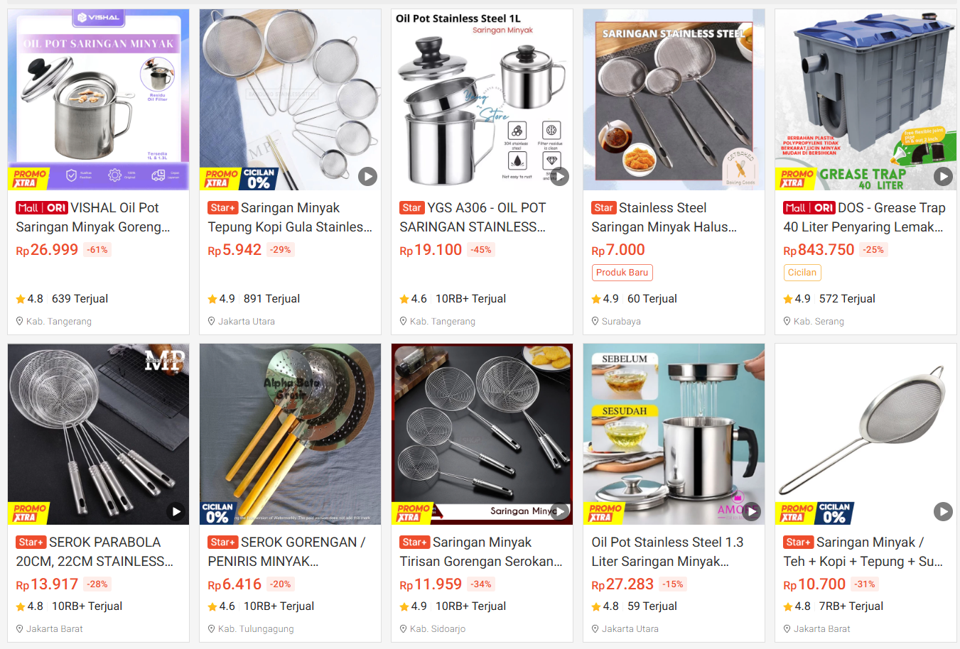Image resolution: width=960 pixels, height=649 pixels.
Task: Play video on Saringan Minyak Teh Kopi image
Action: [943, 511]
